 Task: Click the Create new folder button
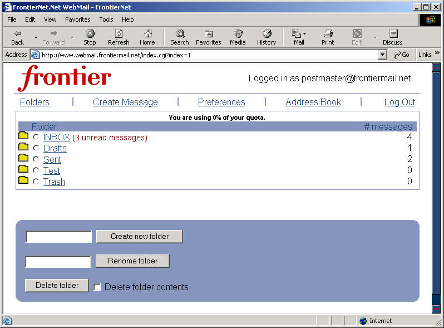[140, 237]
